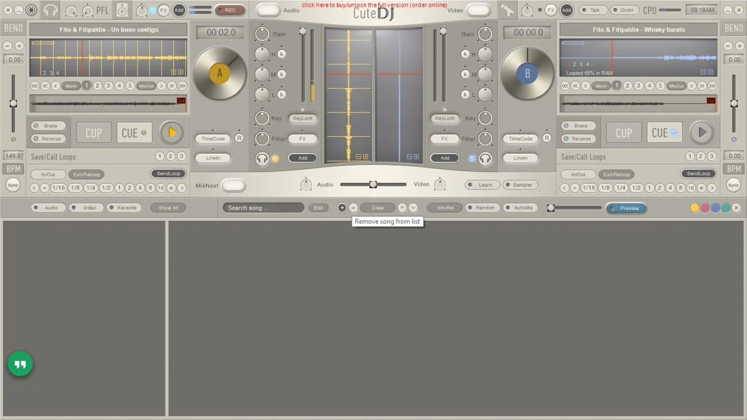The image size is (747, 420).
Task: Click deck A pitch bend plus button
Action: pyautogui.click(x=19, y=46)
